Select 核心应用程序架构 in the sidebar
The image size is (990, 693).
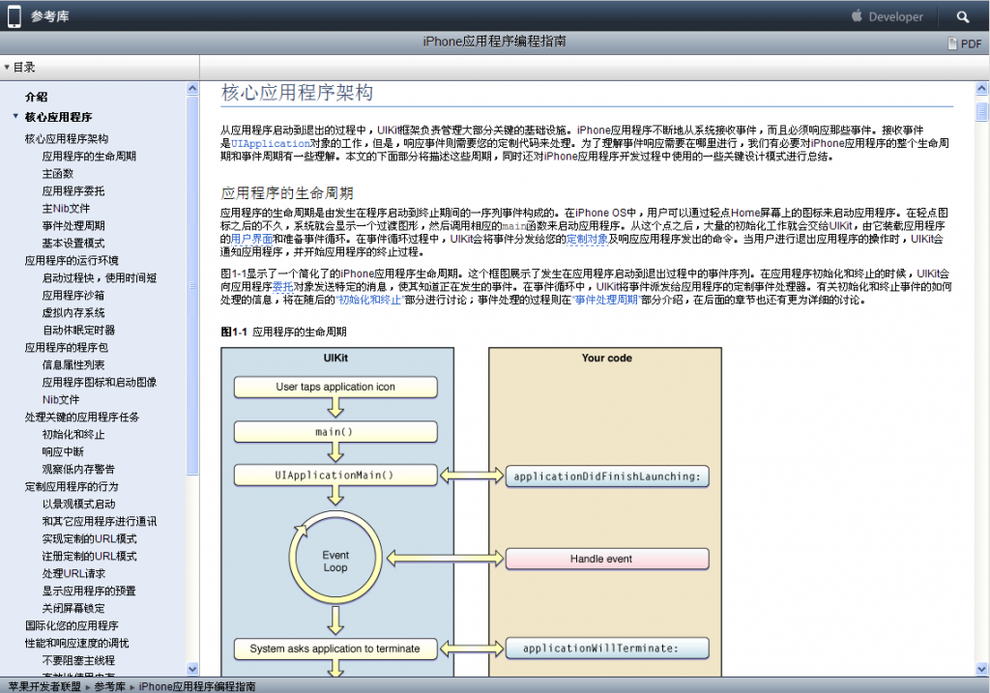67,139
